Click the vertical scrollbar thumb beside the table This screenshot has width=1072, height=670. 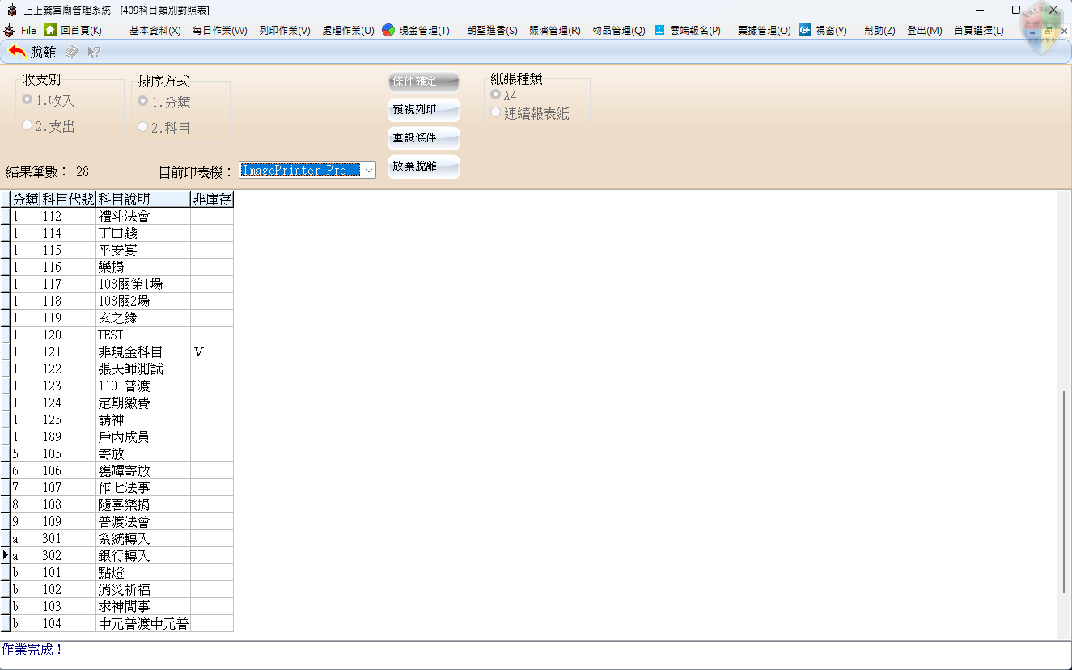point(1065,491)
